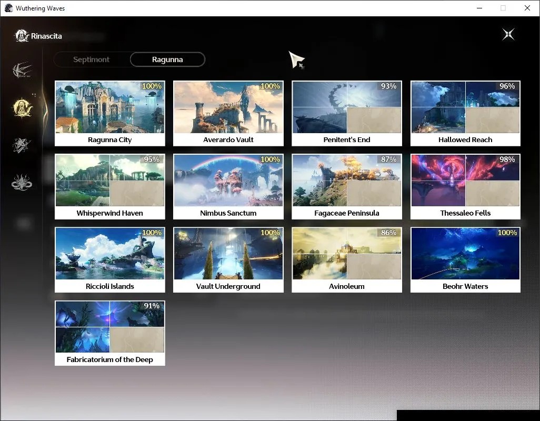
Task: Click the 91% badge on Fabricatorium
Action: coord(152,306)
